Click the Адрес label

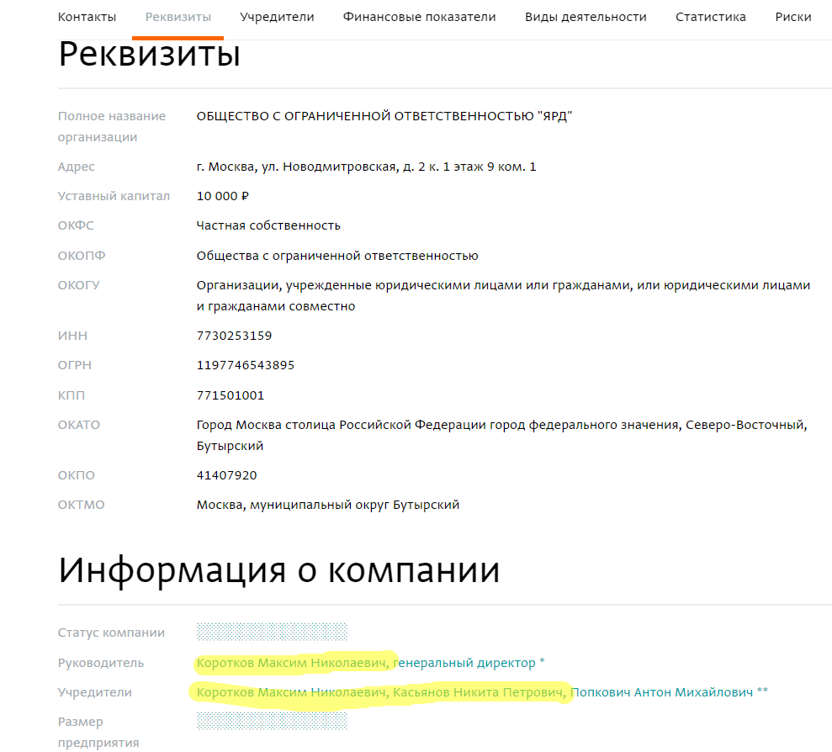[76, 167]
